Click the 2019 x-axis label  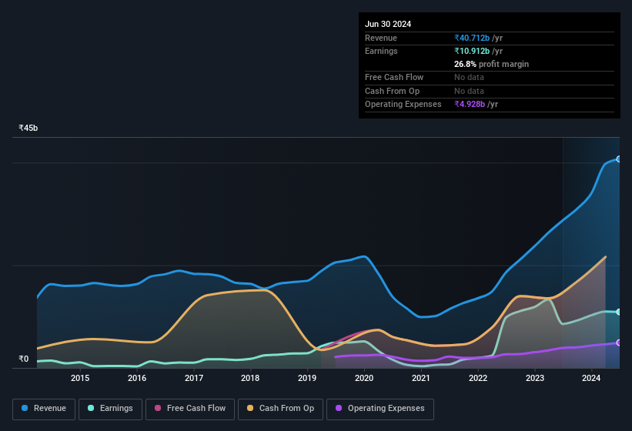[307, 378]
